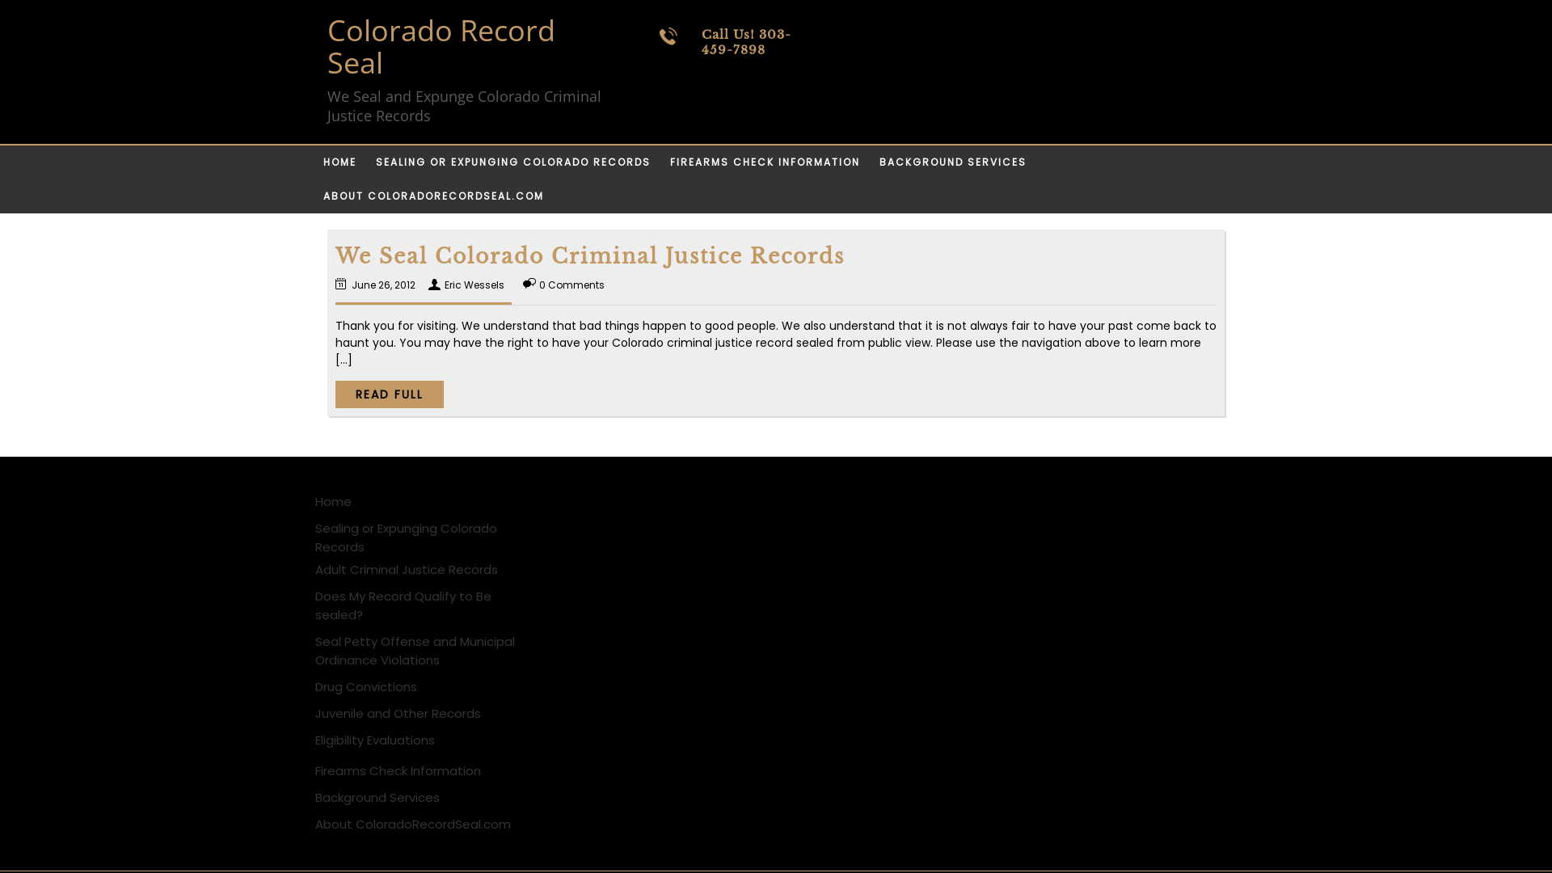Click the Colorado Record Seal site logo

click(x=441, y=46)
